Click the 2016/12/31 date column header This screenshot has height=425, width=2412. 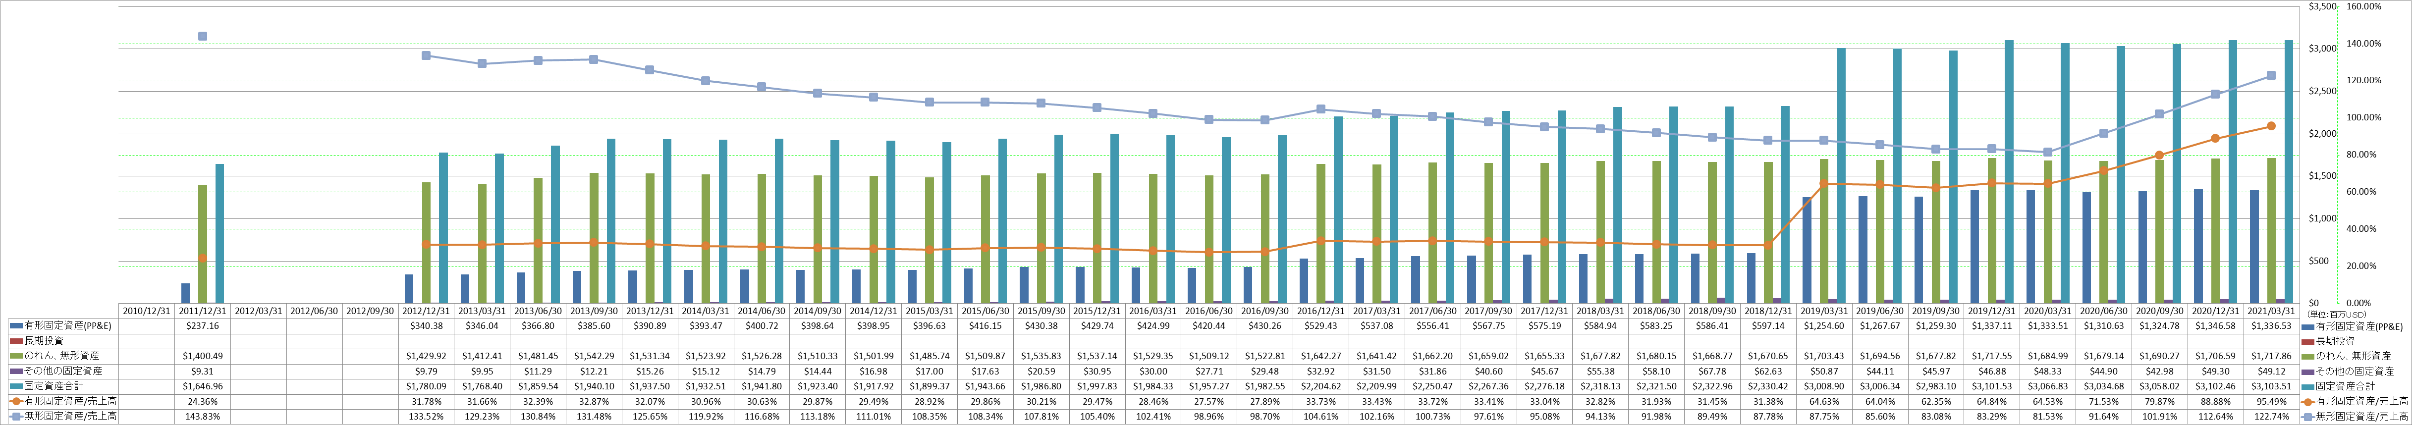(1321, 311)
